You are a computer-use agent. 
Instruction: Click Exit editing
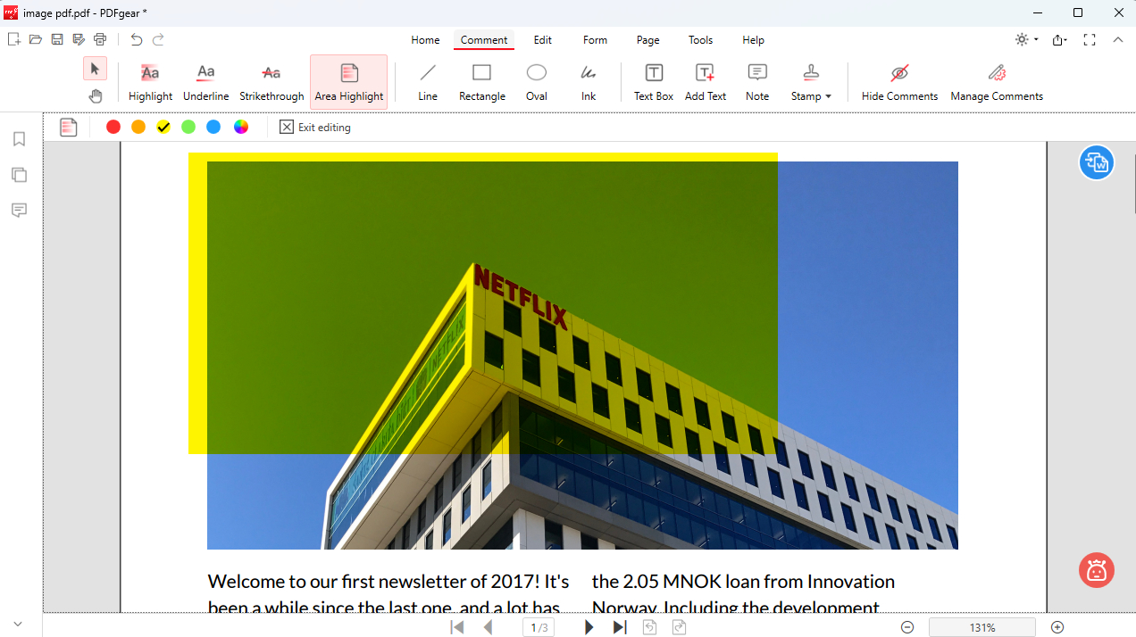[315, 128]
